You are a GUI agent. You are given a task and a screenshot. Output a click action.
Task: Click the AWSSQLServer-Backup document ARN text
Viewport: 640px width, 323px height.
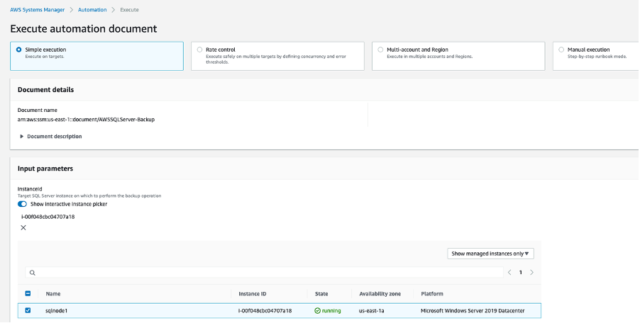pos(86,120)
